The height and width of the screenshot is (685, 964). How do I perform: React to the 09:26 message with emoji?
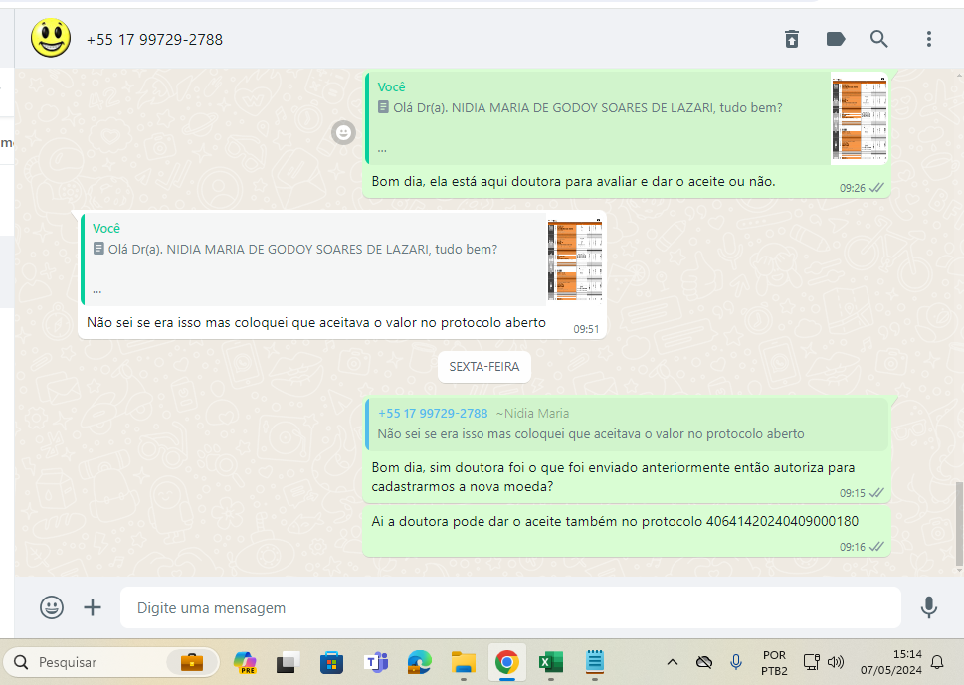pos(343,132)
